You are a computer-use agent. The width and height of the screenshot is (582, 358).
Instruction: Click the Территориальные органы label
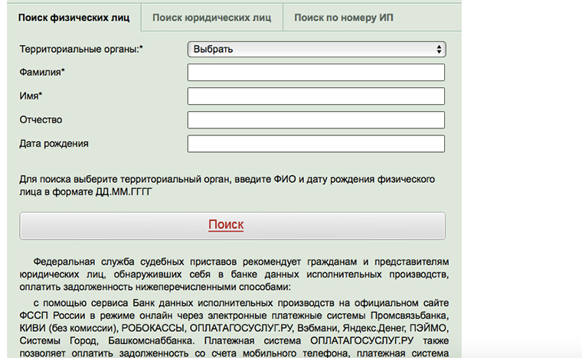pos(81,49)
